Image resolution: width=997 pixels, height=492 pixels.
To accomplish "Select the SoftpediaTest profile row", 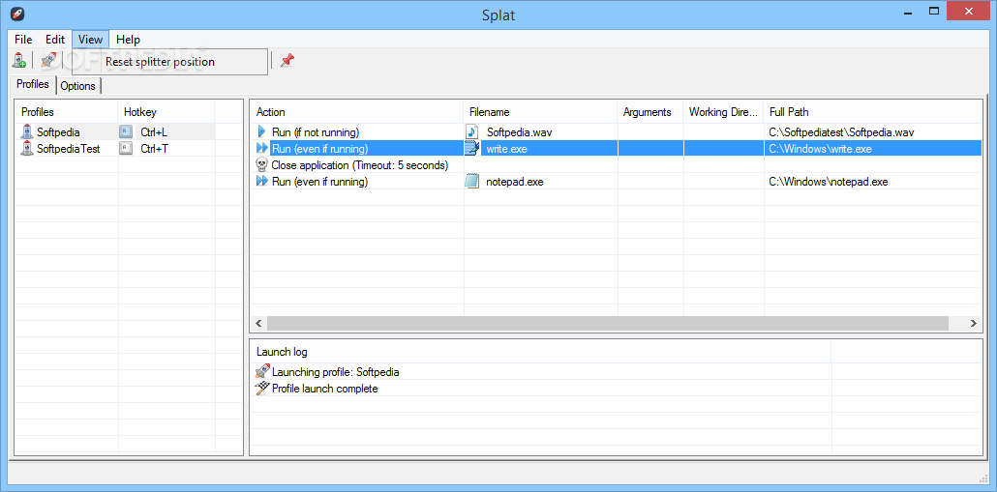I will tap(114, 149).
